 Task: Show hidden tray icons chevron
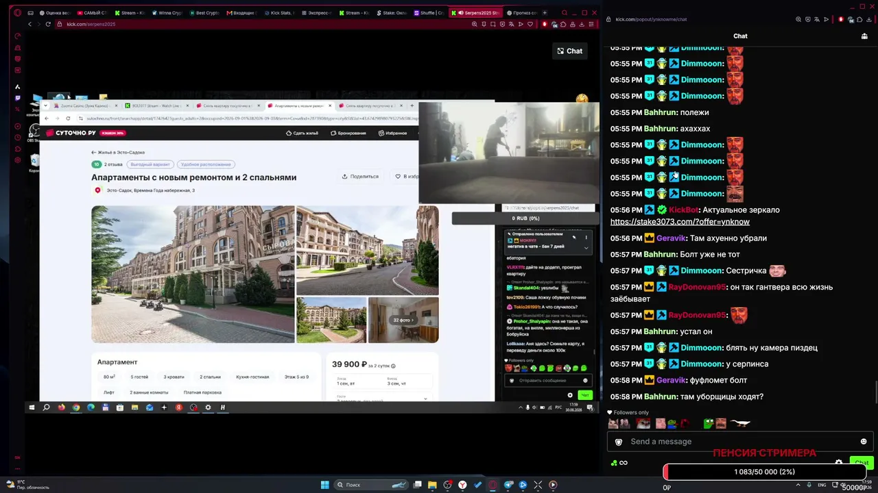[x=798, y=485]
